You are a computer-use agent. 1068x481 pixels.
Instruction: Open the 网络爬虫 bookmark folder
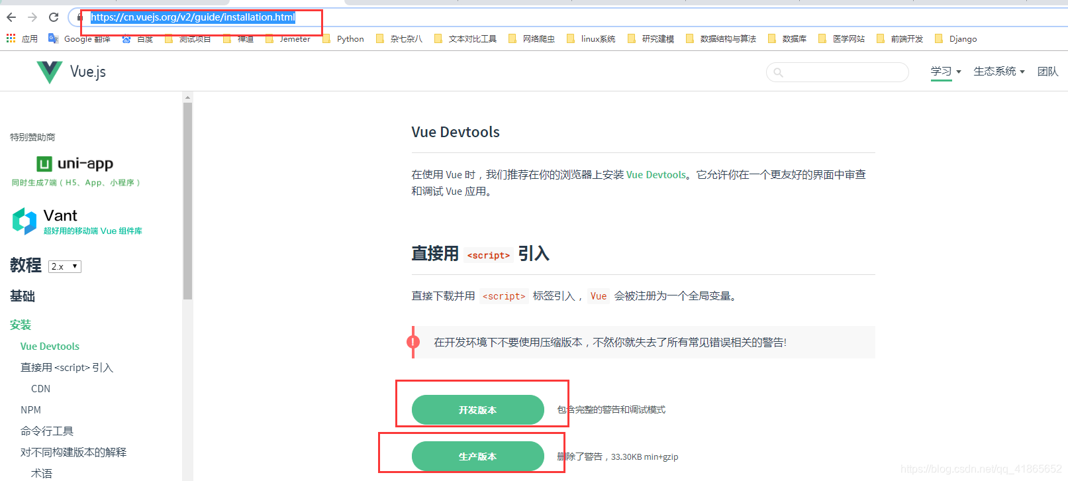[x=531, y=39]
